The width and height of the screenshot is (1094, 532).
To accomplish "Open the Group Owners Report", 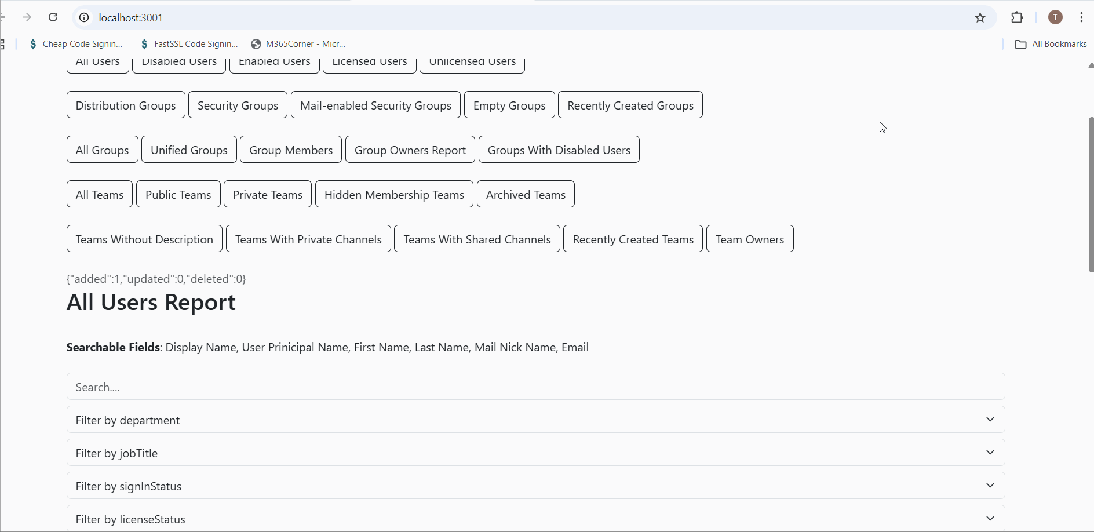I will click(x=410, y=150).
